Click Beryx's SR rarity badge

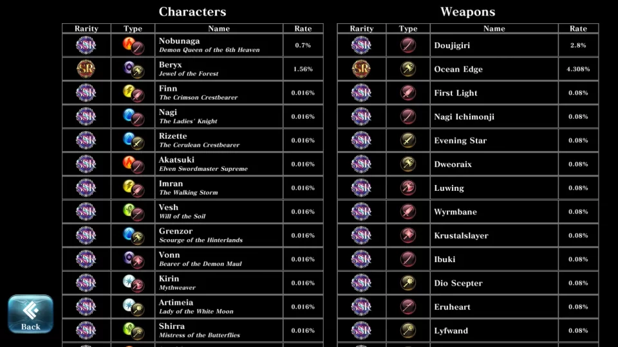pos(86,69)
